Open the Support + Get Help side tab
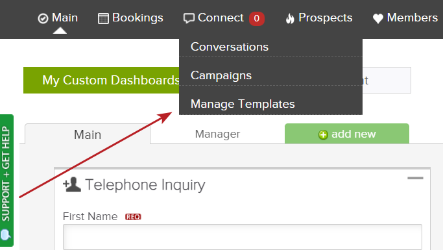The image size is (443, 250). (x=6, y=181)
